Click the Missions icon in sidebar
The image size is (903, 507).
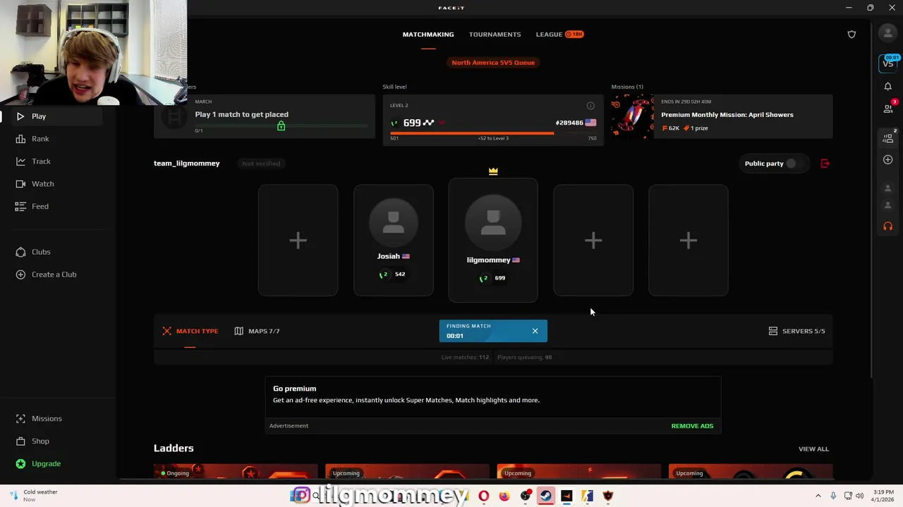pyautogui.click(x=20, y=418)
